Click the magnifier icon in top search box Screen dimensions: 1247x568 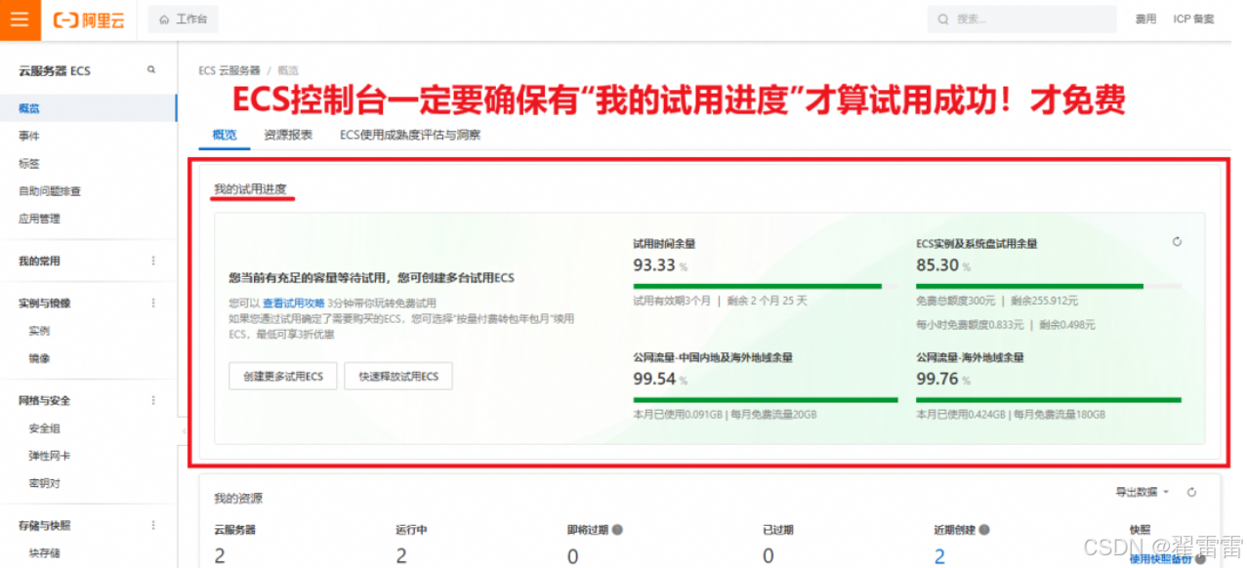(x=942, y=20)
